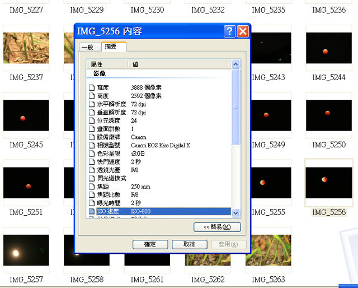Switch to the 一般 tab
This screenshot has height=288, width=358.
[89, 47]
